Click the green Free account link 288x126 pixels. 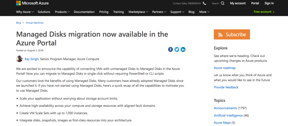pos(264,12)
